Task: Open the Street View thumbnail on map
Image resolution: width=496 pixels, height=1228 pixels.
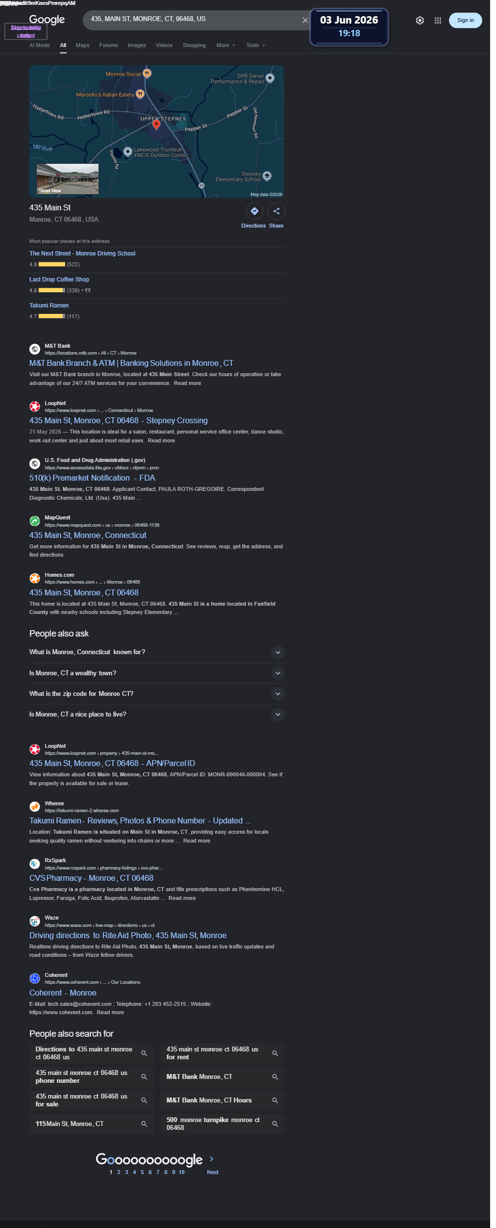Action: click(68, 179)
